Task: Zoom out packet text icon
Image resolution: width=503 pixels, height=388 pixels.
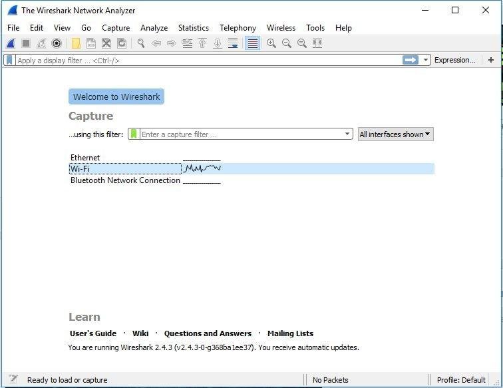Action: coord(287,43)
